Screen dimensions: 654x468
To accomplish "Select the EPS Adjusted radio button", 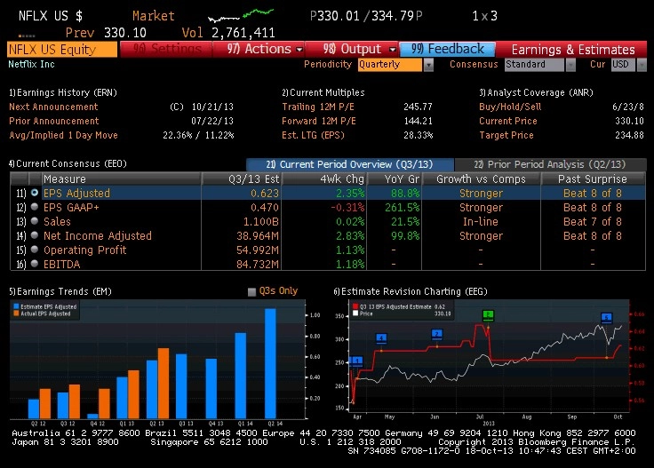I will coord(35,193).
